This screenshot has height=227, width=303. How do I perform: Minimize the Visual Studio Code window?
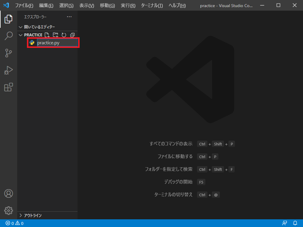pos(262,5)
